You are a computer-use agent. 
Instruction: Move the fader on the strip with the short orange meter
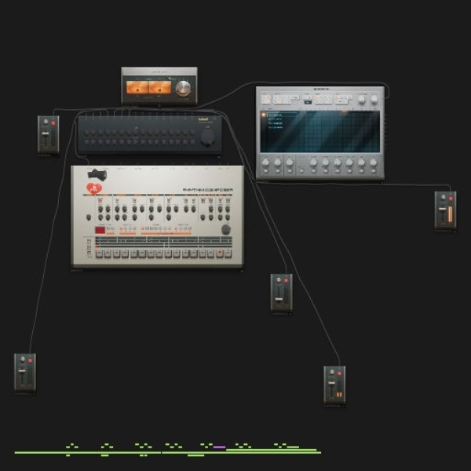[x=331, y=383]
